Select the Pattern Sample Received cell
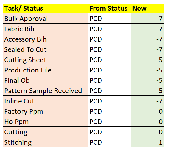Screen dimensions: 177x152 [46, 90]
